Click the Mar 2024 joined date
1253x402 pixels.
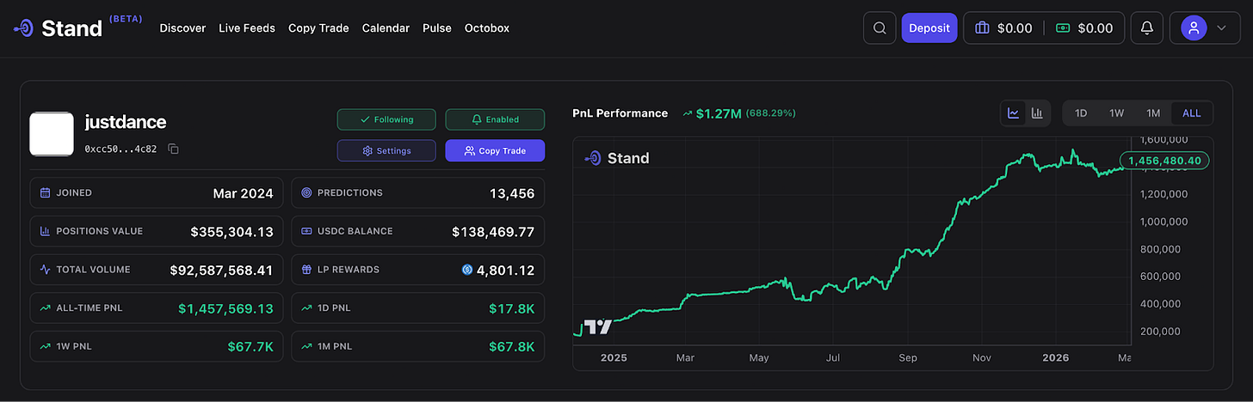pos(243,193)
